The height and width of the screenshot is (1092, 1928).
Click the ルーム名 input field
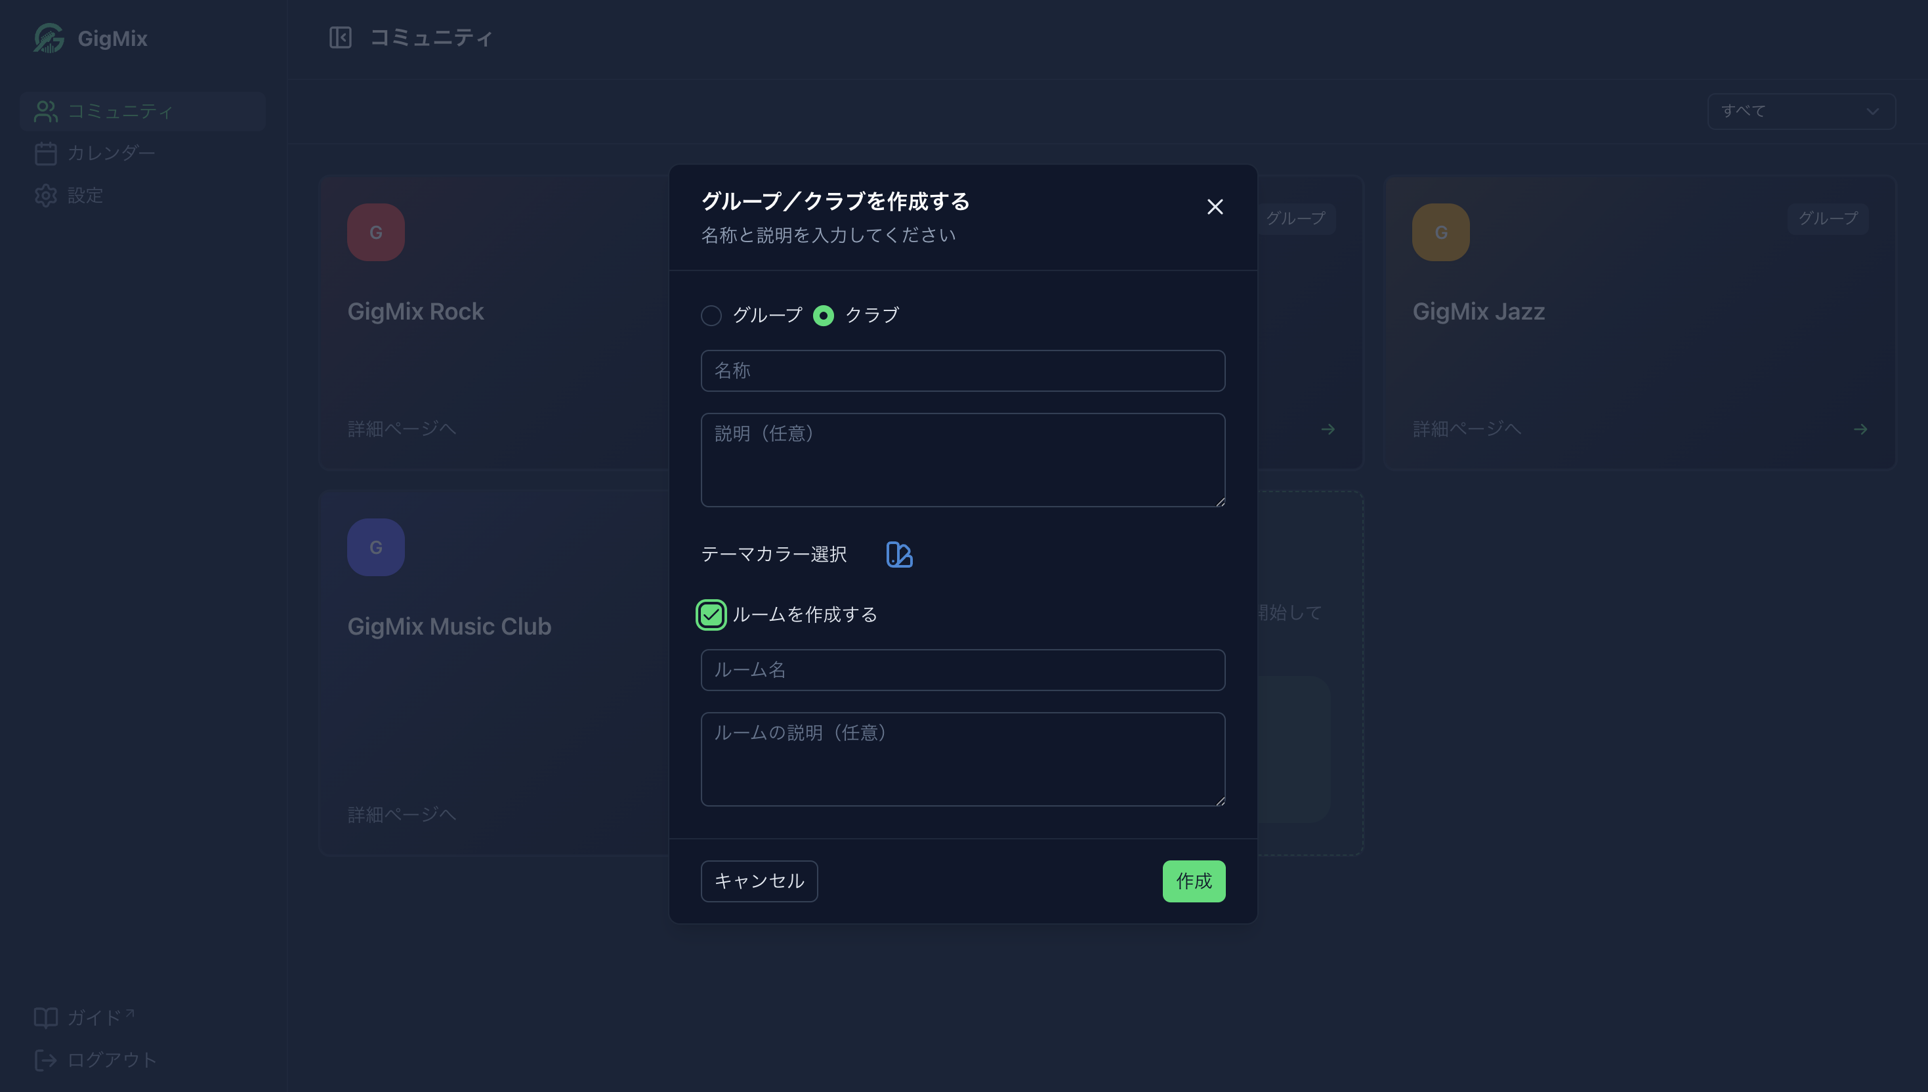click(x=963, y=670)
